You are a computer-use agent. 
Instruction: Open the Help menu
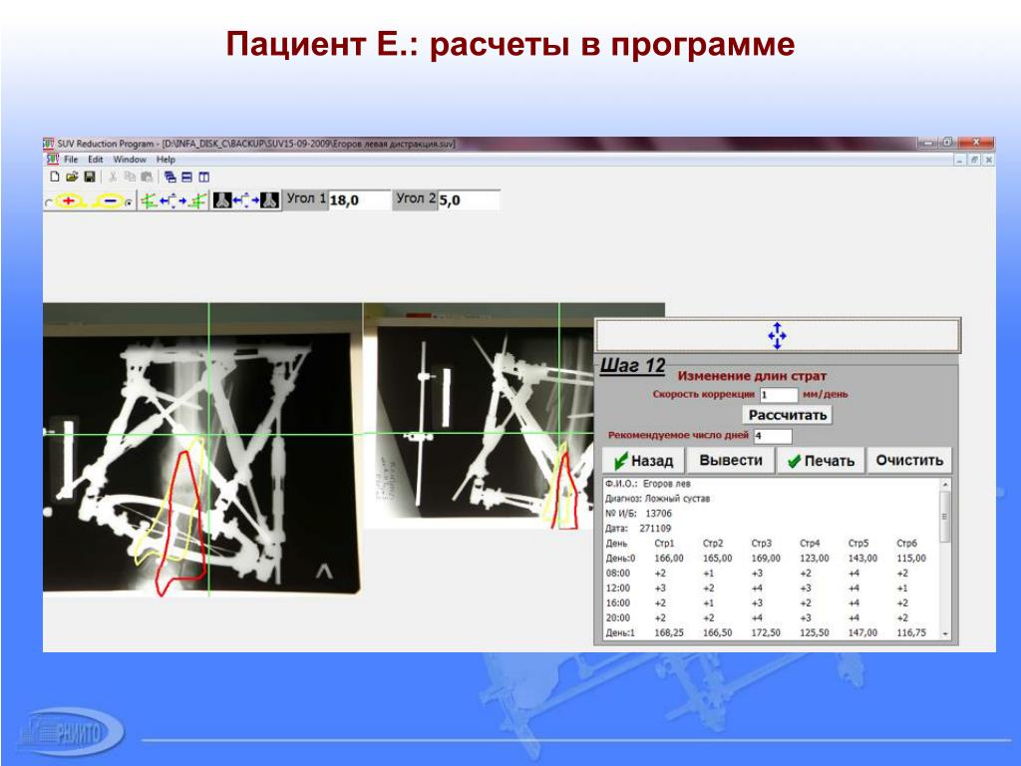click(167, 160)
